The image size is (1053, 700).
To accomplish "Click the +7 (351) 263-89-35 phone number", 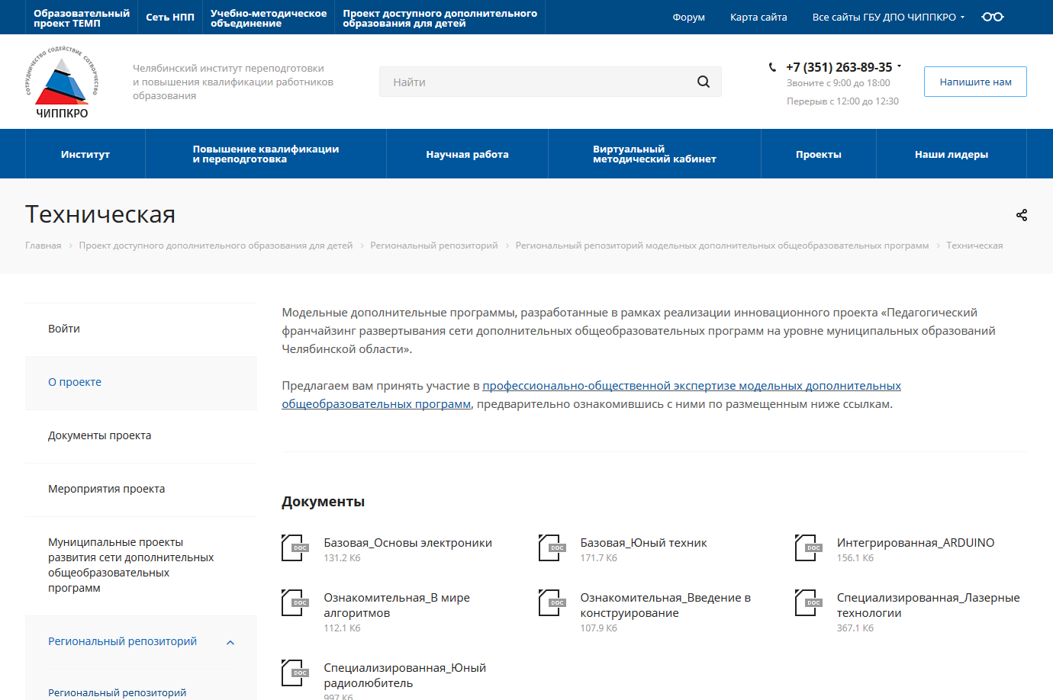I will click(839, 67).
